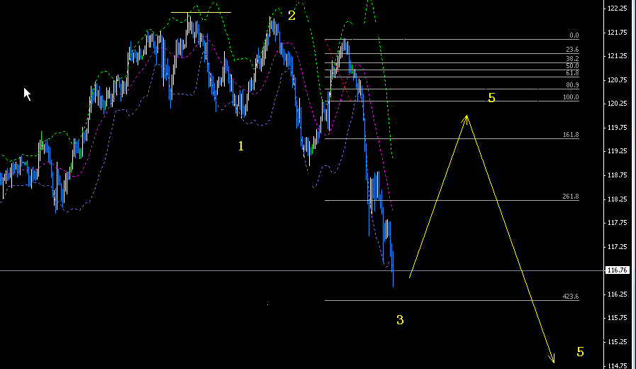Select the short yellow horizontal line at the chart high
Image resolution: width=636 pixels, height=369 pixels.
point(201,13)
